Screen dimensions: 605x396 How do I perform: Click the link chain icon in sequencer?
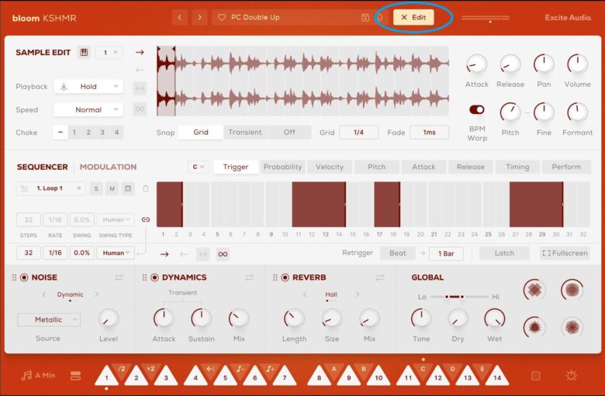tap(145, 220)
